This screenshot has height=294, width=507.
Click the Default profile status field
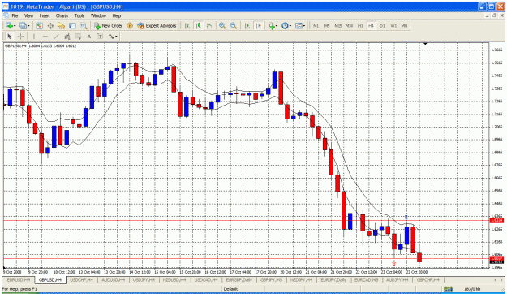point(231,289)
